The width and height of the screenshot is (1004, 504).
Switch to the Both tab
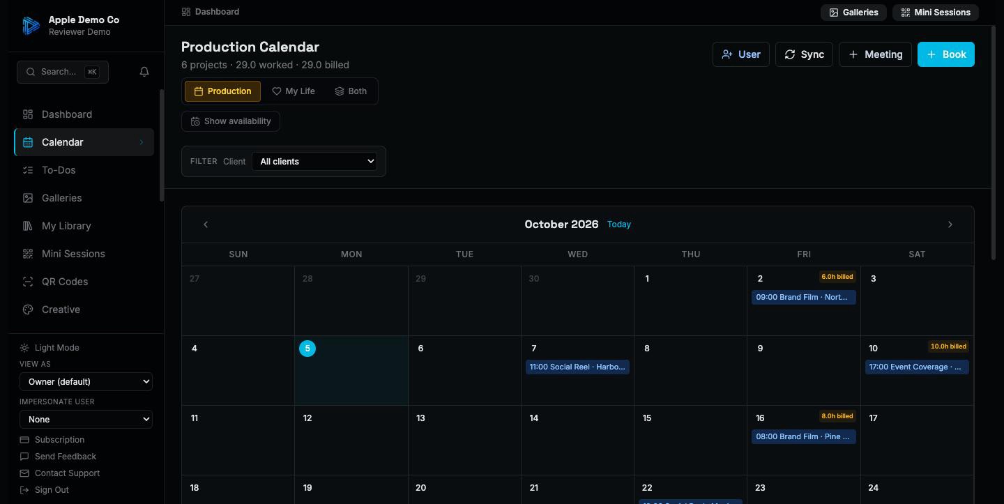pos(351,91)
